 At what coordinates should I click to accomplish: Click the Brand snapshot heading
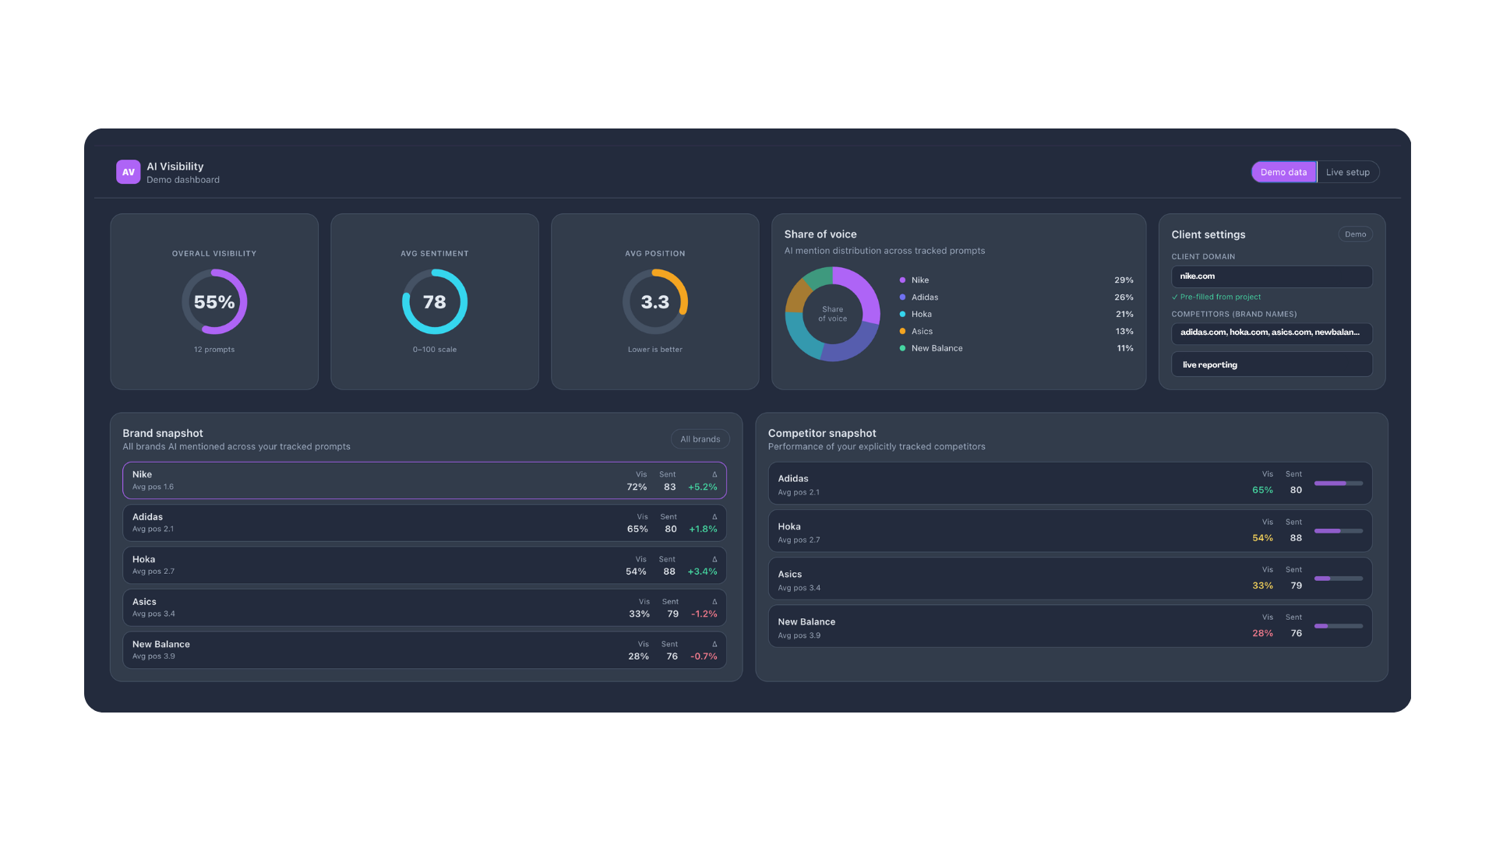pos(162,434)
